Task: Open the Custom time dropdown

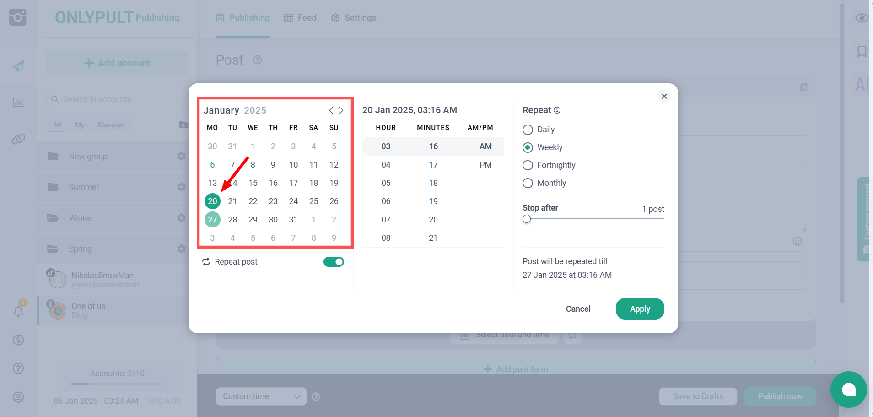Action: click(x=261, y=396)
